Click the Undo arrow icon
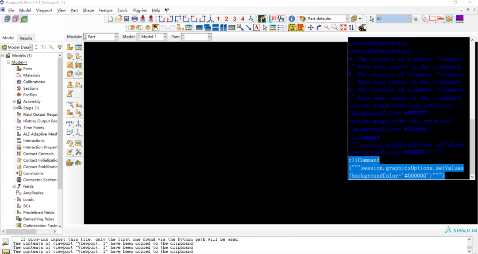478x254 pixels. pos(164,28)
